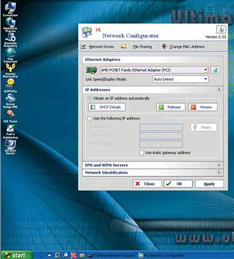Image resolution: width=234 pixels, height=259 pixels.
Task: Switch to Starting Network Support taskbar item
Action: tap(111, 255)
